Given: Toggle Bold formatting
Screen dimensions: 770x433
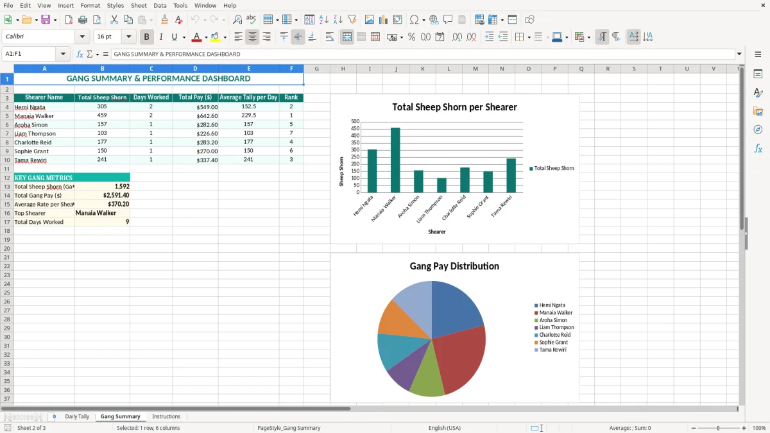Looking at the screenshot, I should [x=146, y=37].
